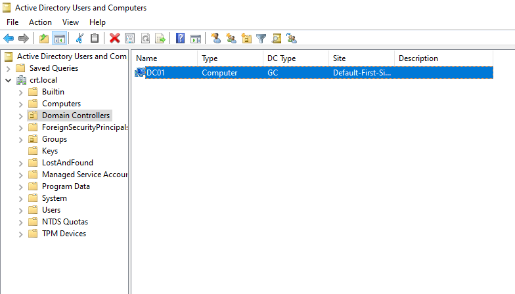Click the Find objects icon
515x294 pixels.
(276, 38)
